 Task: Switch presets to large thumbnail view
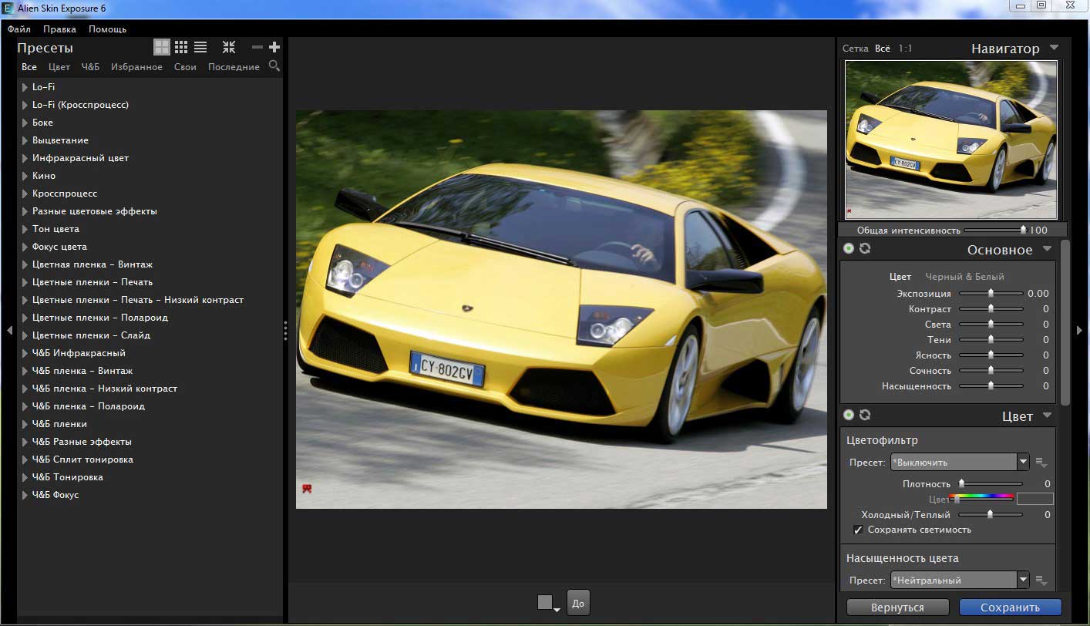click(161, 47)
